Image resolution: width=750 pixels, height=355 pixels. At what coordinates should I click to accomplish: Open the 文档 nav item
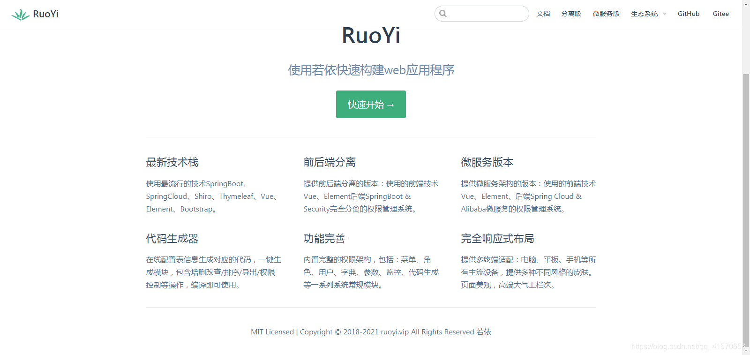click(x=543, y=14)
